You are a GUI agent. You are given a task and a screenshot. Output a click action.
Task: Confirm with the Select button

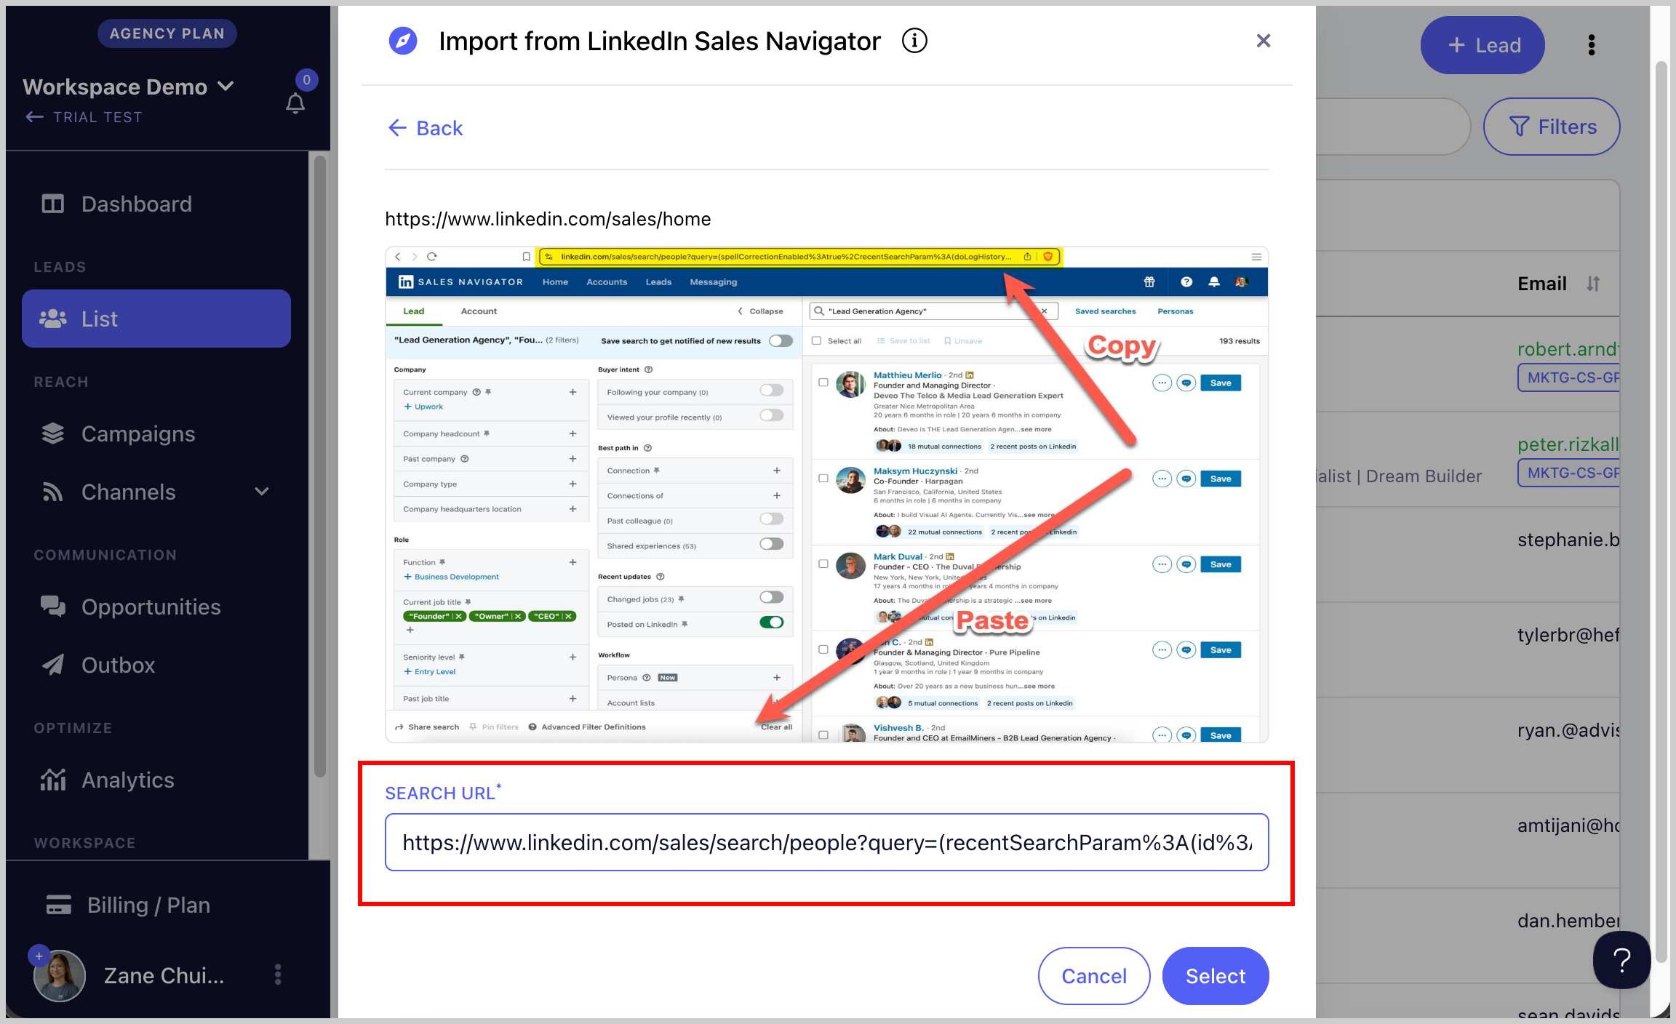[1216, 976]
